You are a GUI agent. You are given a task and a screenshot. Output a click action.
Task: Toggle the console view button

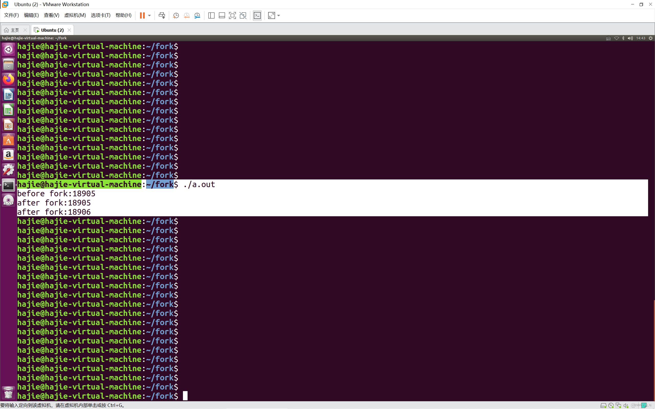pos(257,15)
